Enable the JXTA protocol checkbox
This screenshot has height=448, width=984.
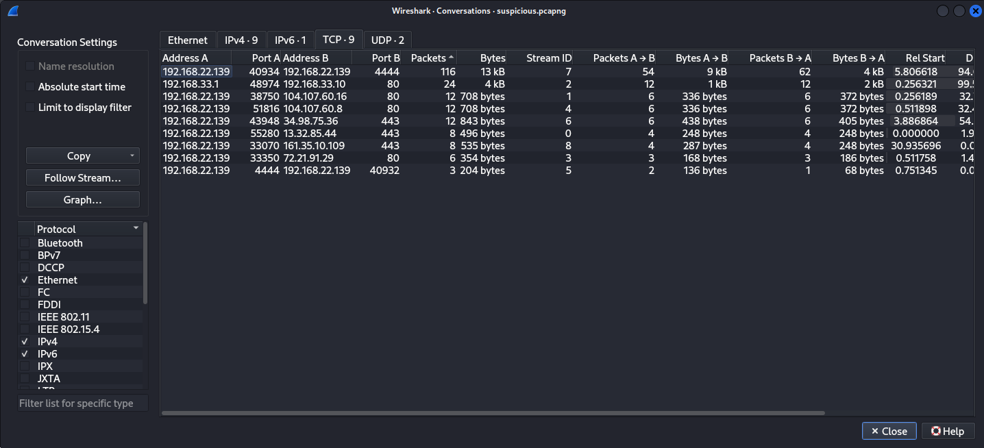25,379
